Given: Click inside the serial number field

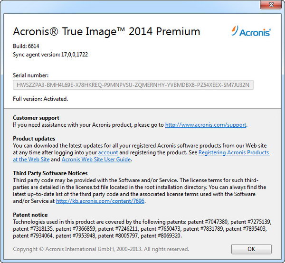Looking at the screenshot, I should (x=133, y=85).
